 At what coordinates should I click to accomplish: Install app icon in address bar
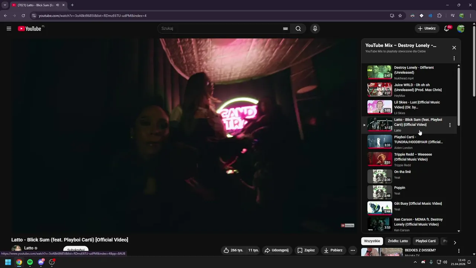click(392, 16)
